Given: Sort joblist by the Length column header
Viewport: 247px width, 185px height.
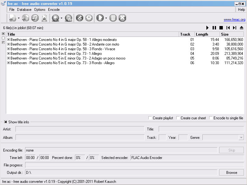Looking at the screenshot, I should [207, 34].
